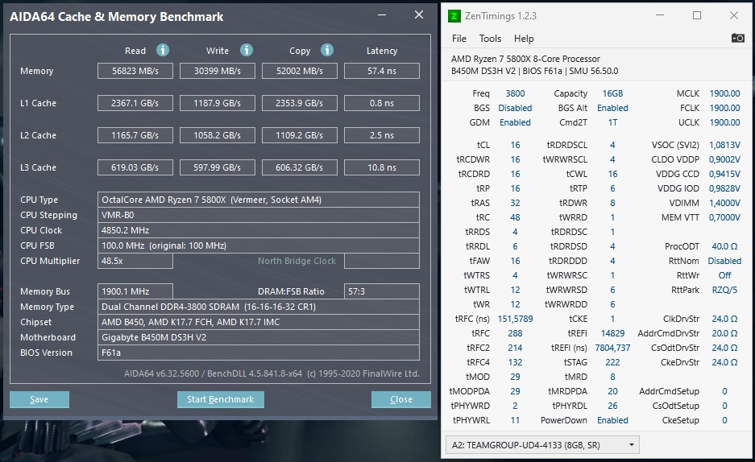Screen dimensions: 755x462
Task: Click the info icon next to Copy
Action: click(x=327, y=50)
